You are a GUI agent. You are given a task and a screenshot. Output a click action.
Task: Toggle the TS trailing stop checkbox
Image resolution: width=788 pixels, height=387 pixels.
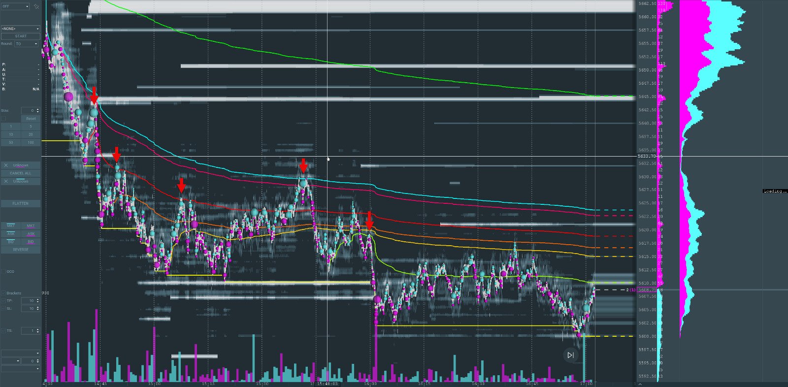point(4,331)
